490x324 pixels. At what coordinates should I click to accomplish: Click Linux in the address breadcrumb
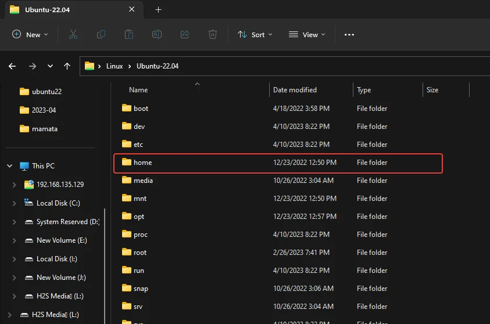pyautogui.click(x=115, y=66)
